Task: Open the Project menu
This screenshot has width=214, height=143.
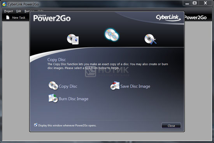Action: click(9, 11)
